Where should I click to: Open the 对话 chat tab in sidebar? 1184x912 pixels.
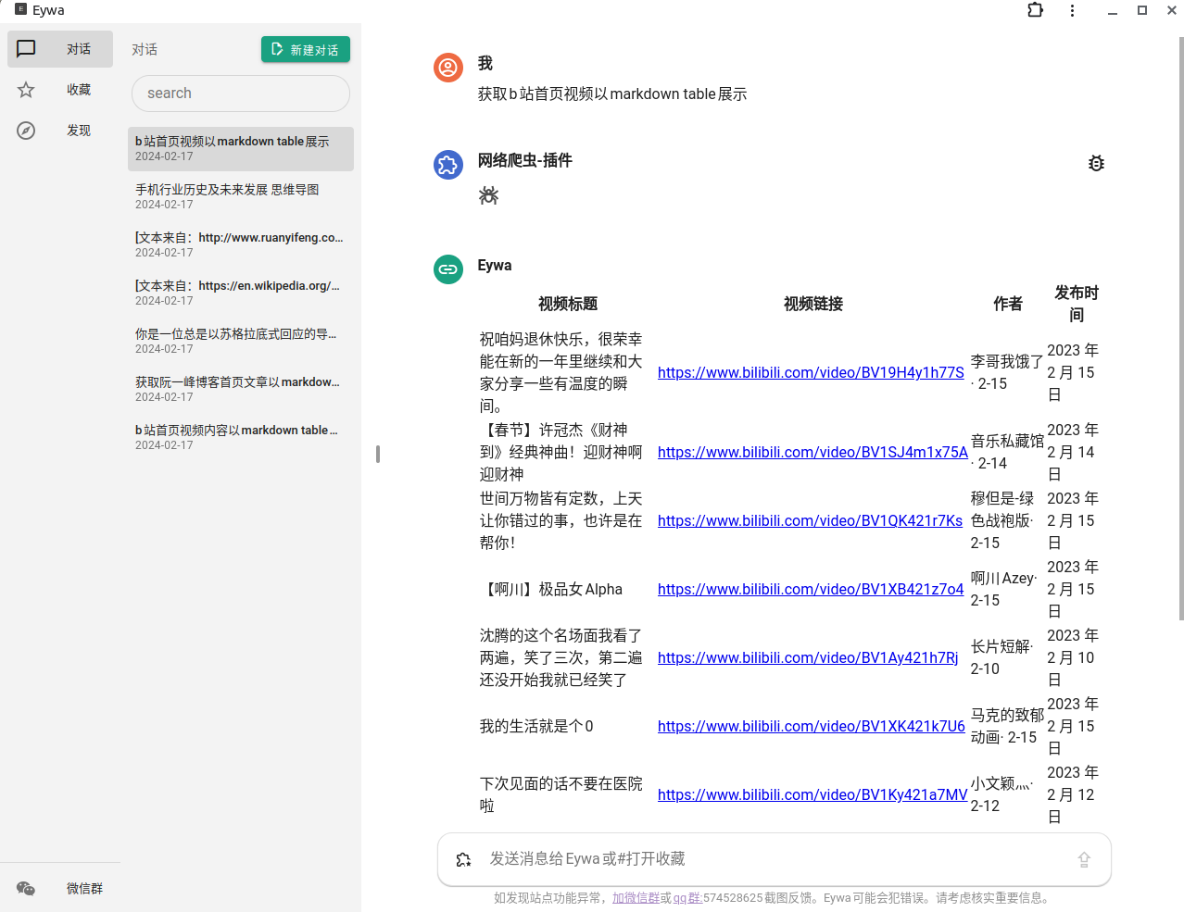tap(60, 49)
